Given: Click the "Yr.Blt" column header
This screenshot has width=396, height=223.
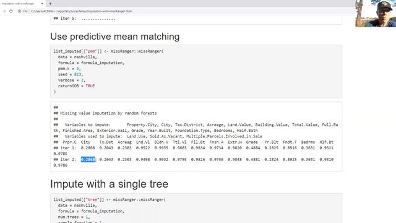Looking at the screenshot, I should [272, 142].
